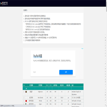Viewport: 107px width, 107px height.
Task: Click the AdChoices icon on the ad
Action: click(82, 49)
